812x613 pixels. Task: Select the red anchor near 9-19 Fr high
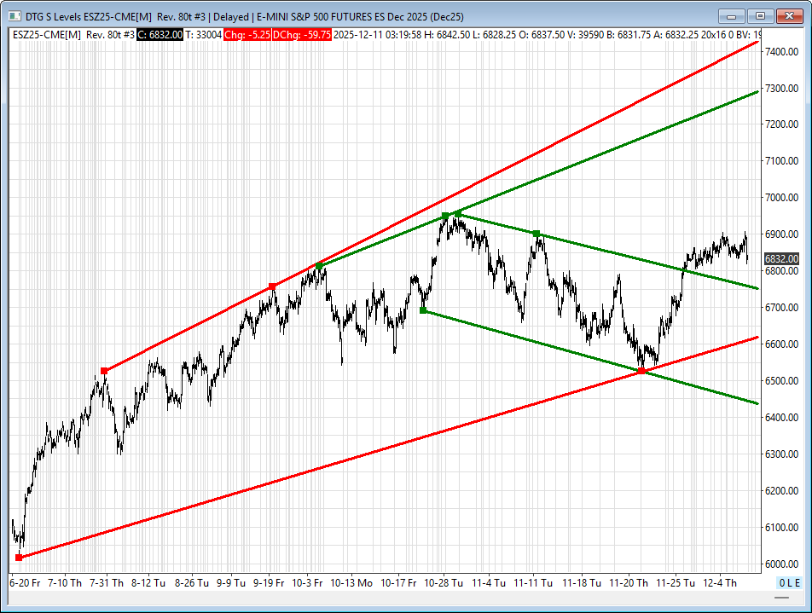point(272,286)
